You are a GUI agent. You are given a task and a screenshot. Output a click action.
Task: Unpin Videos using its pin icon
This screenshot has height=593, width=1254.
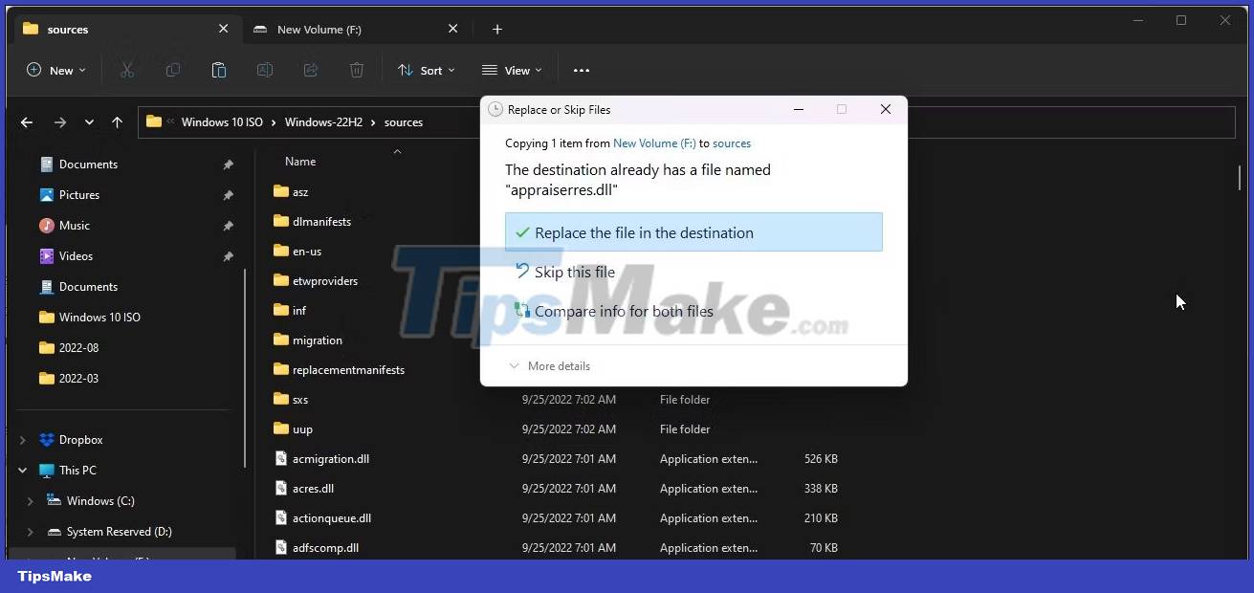(229, 256)
